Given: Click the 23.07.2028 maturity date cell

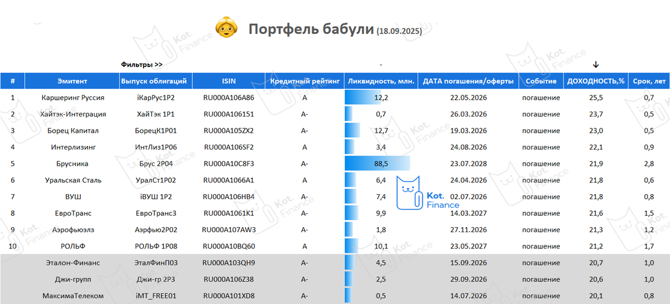Looking at the screenshot, I should pyautogui.click(x=468, y=164).
